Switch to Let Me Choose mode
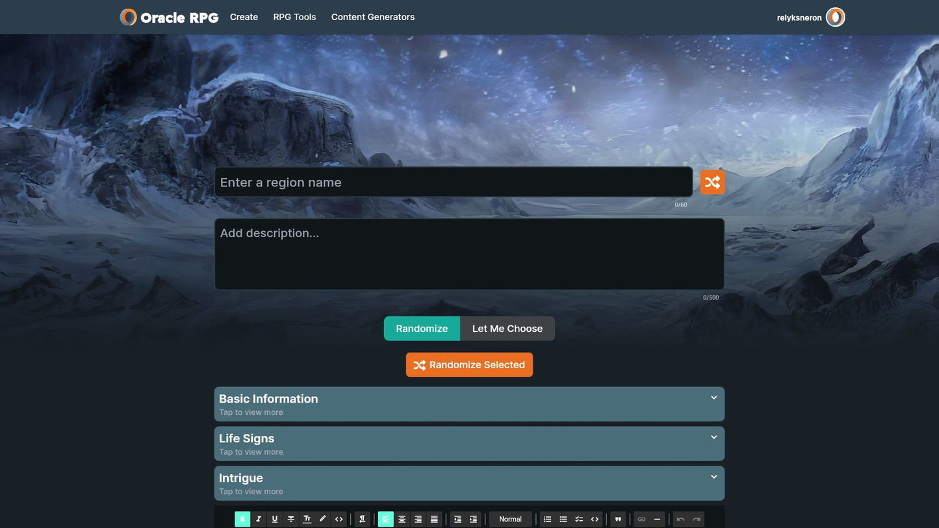 [507, 329]
